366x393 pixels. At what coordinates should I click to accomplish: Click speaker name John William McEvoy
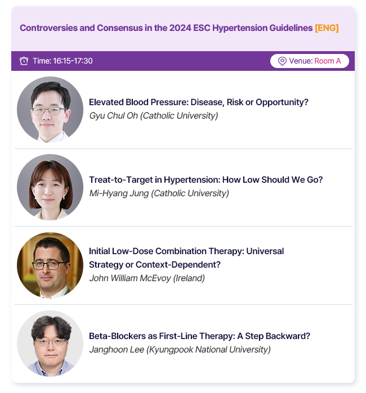[147, 278]
